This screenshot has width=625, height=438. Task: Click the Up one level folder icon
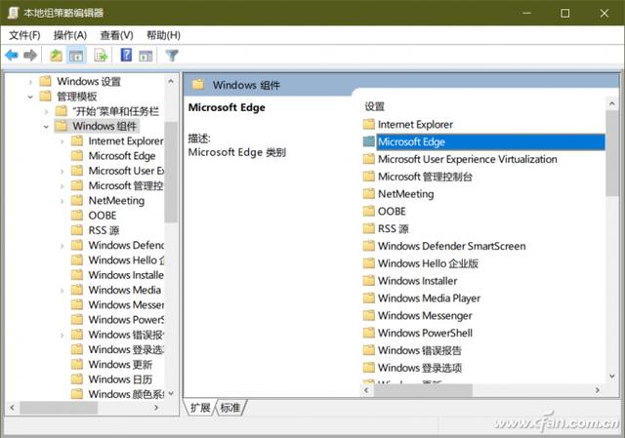(56, 56)
